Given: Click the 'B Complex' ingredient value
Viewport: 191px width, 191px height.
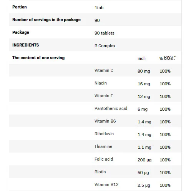Looking at the screenshot, I should [x=105, y=46].
